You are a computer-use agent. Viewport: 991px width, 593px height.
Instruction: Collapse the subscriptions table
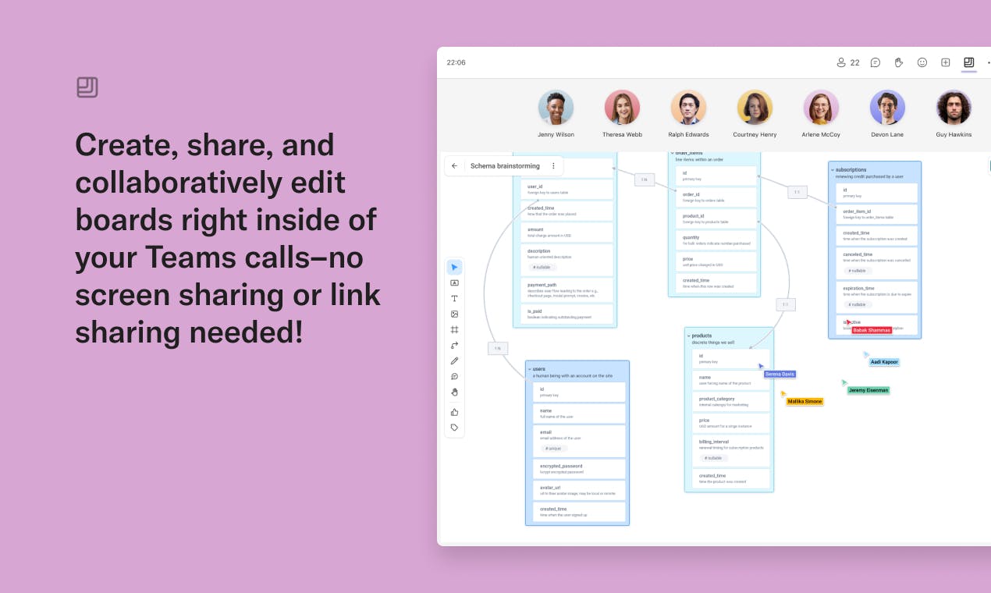tap(833, 169)
